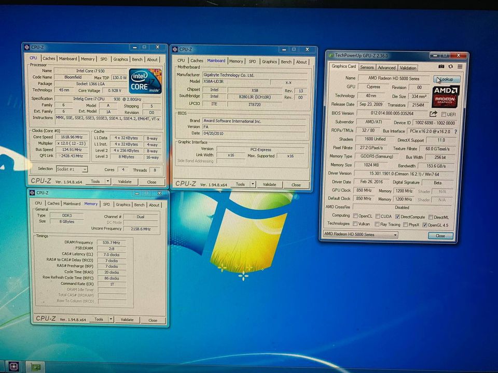The height and width of the screenshot is (373, 498).
Task: Click the Lookup button in GPU-Z
Action: [x=447, y=79]
